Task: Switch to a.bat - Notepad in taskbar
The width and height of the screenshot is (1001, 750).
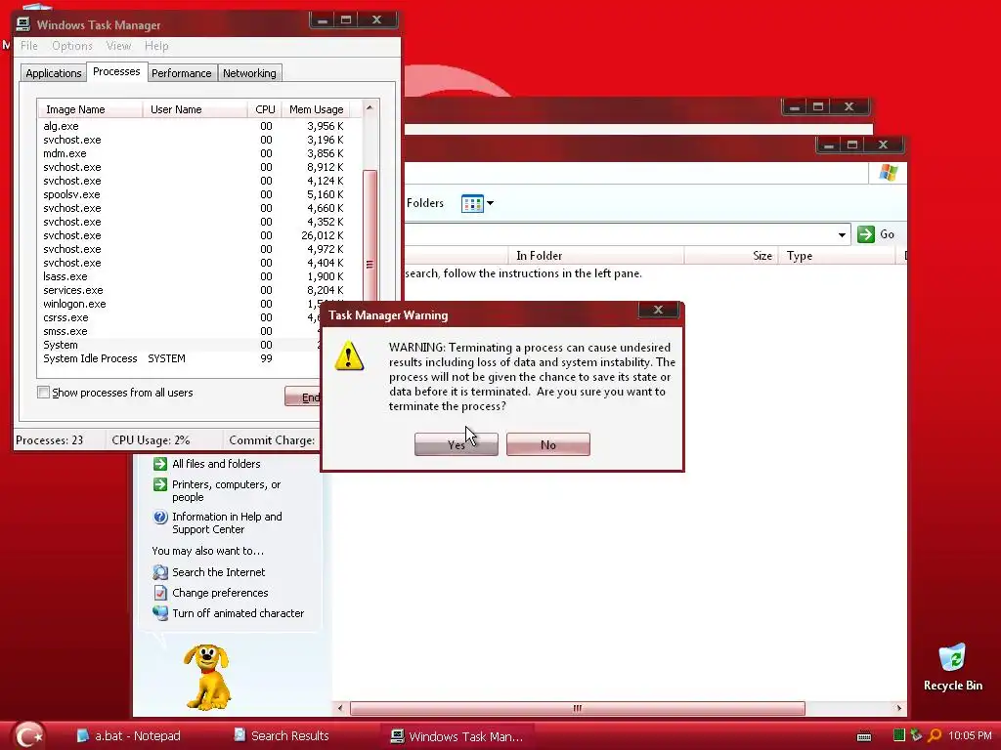Action: point(129,736)
